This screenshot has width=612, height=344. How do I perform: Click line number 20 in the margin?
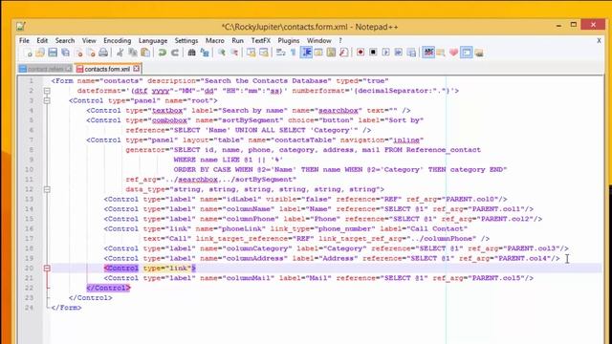click(30, 269)
